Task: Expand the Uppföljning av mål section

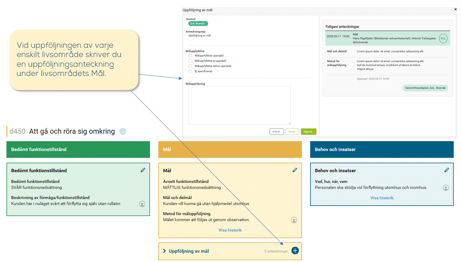Action: pyautogui.click(x=165, y=251)
